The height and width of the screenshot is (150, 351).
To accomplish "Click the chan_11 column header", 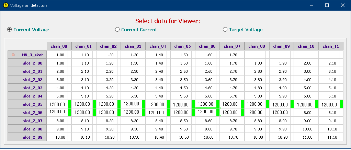I will point(331,46).
